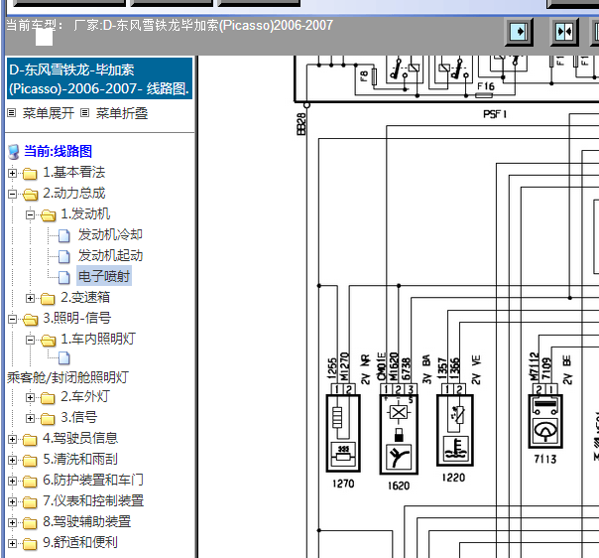
Task: Click the BB28 connector label
Action: pyautogui.click(x=301, y=123)
